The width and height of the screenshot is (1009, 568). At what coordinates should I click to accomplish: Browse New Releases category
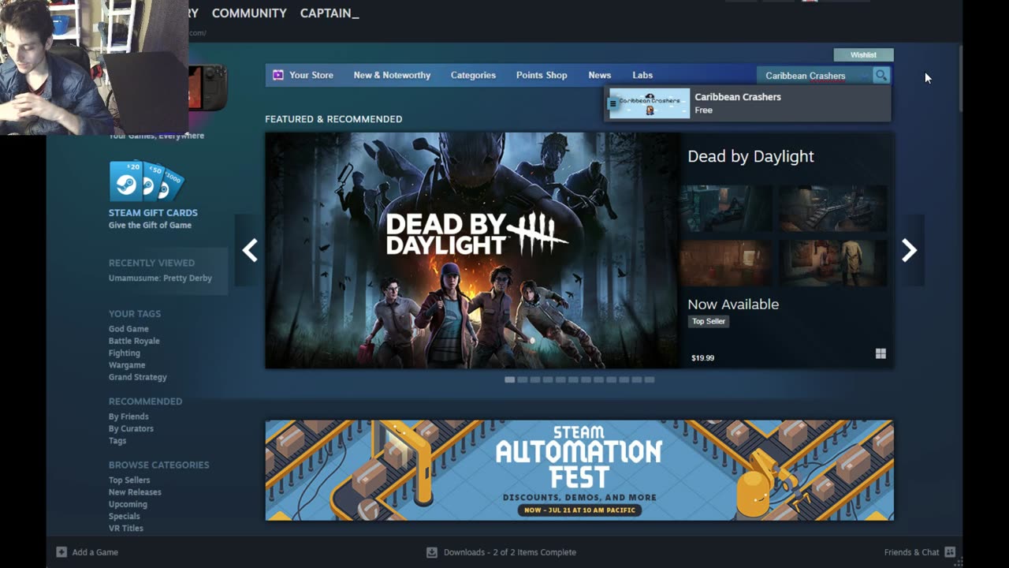135,492
